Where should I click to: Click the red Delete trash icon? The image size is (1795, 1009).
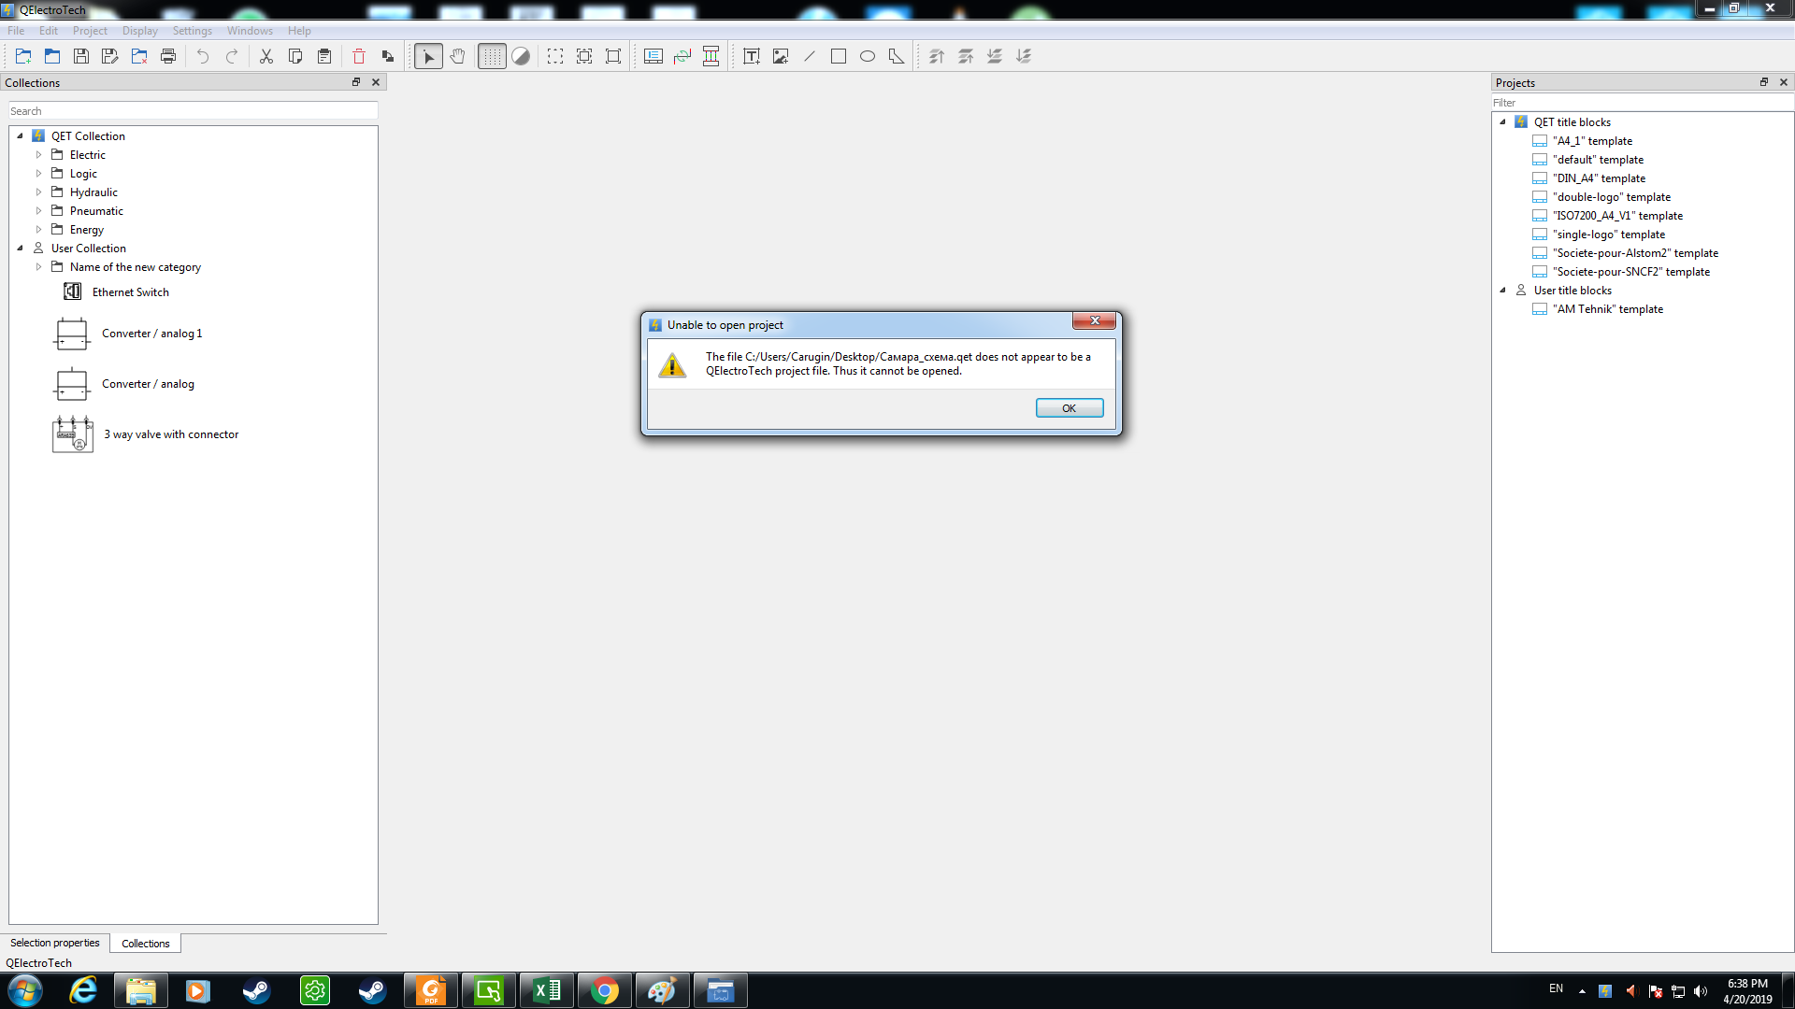(x=358, y=56)
